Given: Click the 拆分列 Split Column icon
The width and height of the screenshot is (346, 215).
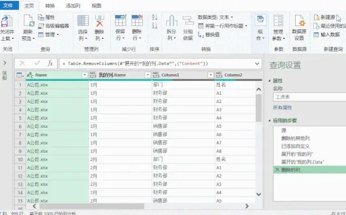Looking at the screenshot, I should coord(171,21).
